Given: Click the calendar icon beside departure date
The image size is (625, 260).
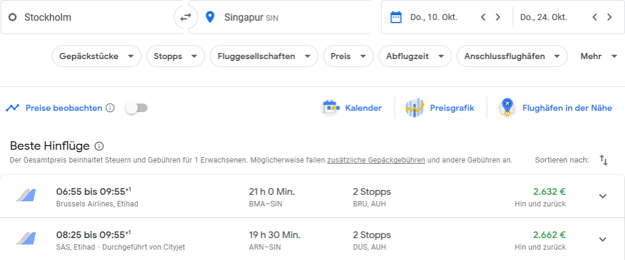Looking at the screenshot, I should pos(396,18).
